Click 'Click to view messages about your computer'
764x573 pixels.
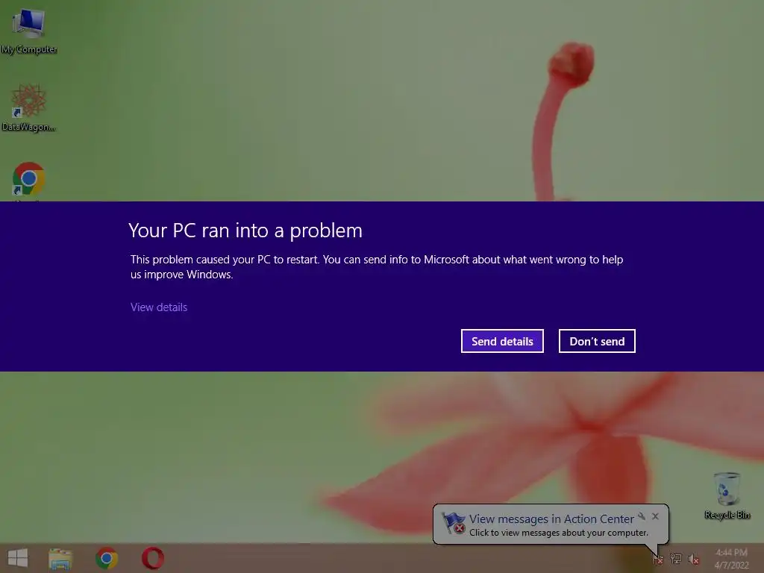pos(559,533)
